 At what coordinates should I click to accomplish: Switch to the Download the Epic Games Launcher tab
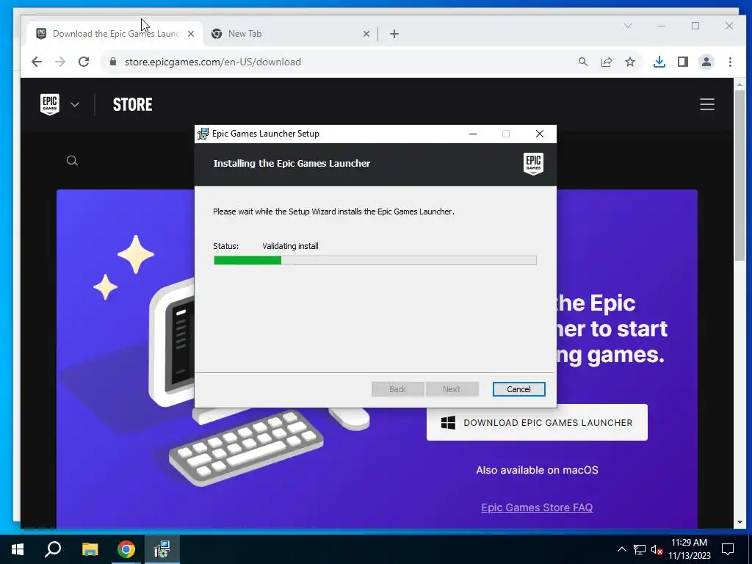click(115, 34)
